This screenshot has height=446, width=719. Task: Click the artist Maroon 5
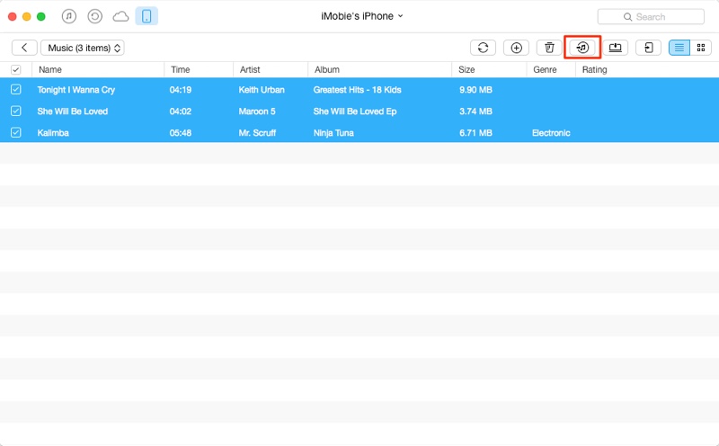click(x=257, y=111)
